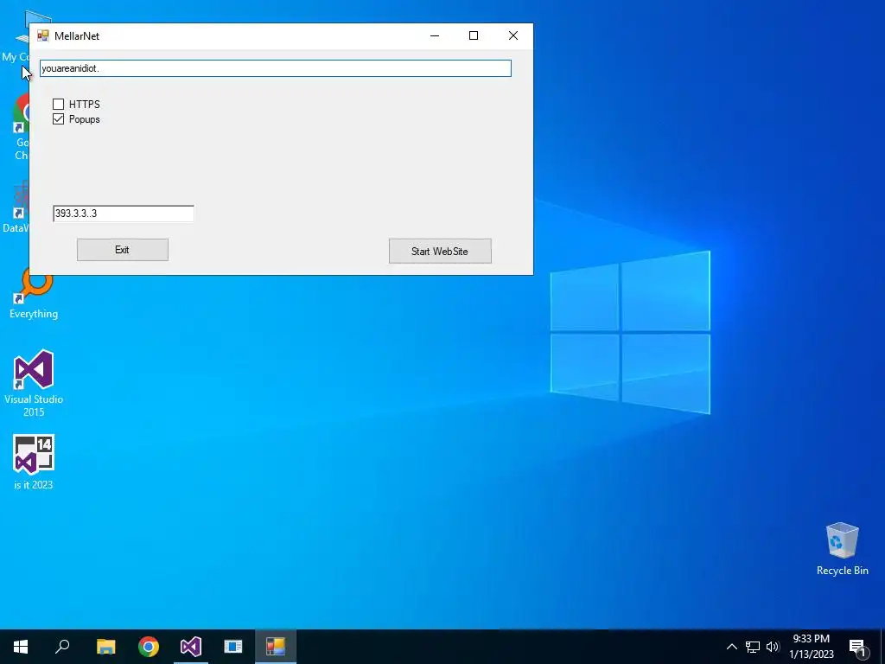Image resolution: width=885 pixels, height=664 pixels.
Task: Click the MellarNet taskbar button
Action: (276, 647)
